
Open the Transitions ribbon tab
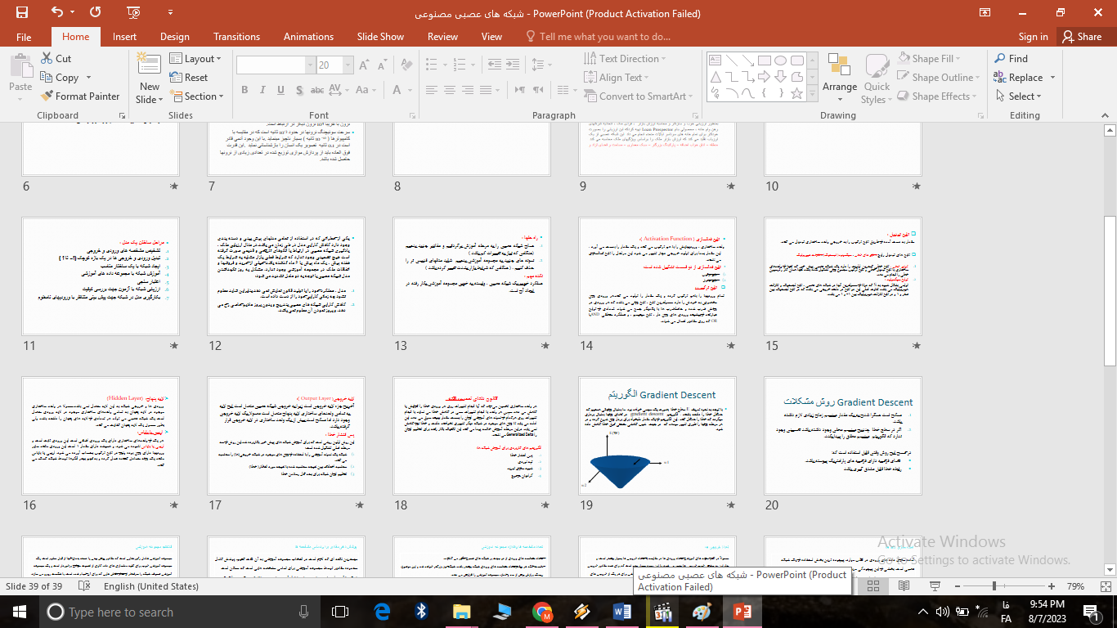click(x=236, y=37)
